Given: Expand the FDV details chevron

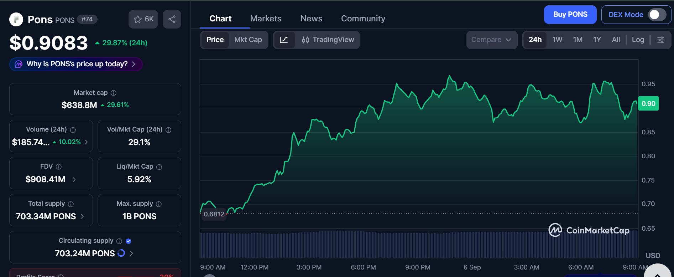Looking at the screenshot, I should pyautogui.click(x=74, y=179).
